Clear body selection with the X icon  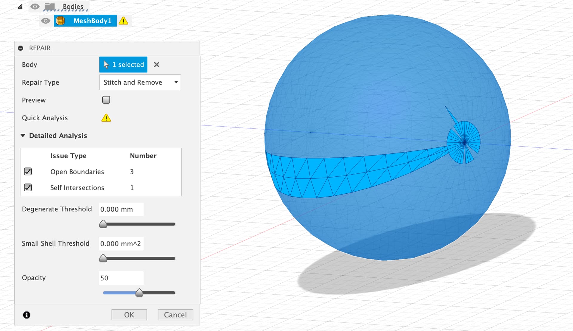[156, 65]
